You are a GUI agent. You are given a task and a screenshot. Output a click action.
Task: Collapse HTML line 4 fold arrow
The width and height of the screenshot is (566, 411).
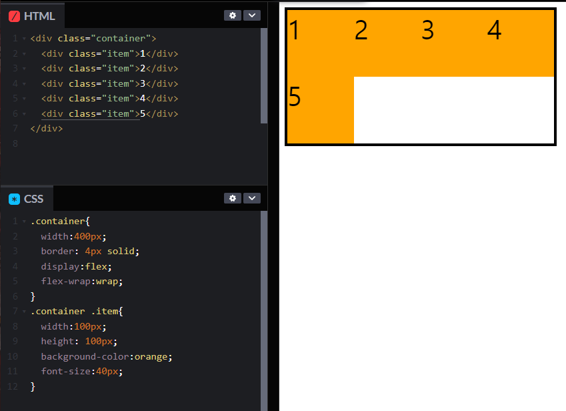pyautogui.click(x=24, y=84)
